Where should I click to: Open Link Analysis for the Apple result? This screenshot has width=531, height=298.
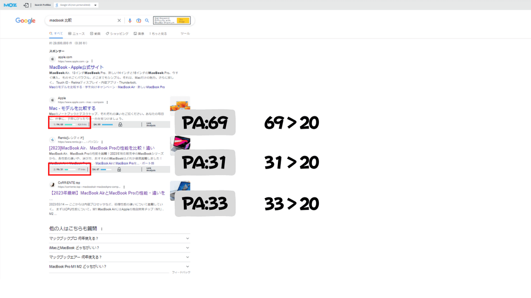click(151, 125)
